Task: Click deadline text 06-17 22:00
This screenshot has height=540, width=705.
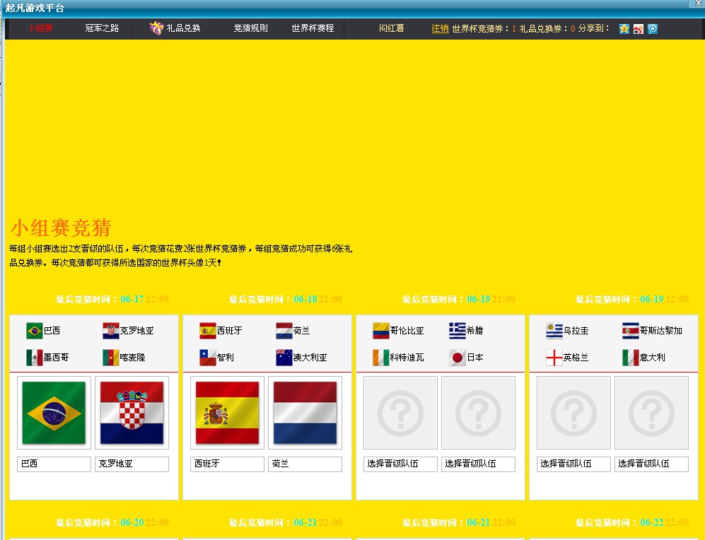Action: 145,299
